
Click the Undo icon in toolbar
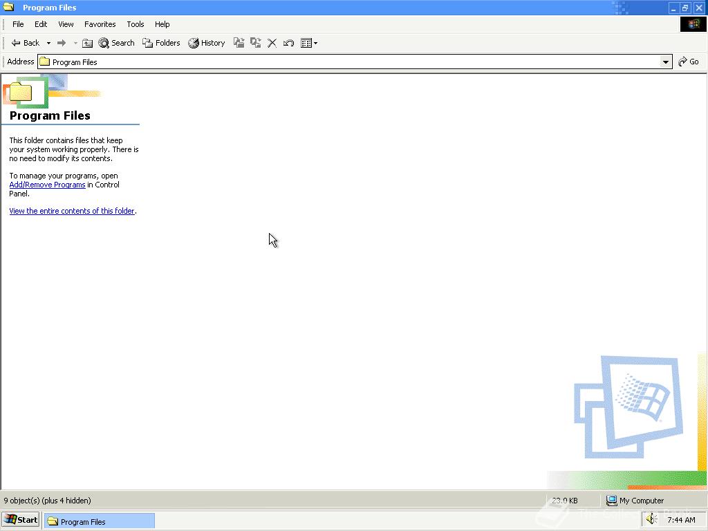pos(288,43)
